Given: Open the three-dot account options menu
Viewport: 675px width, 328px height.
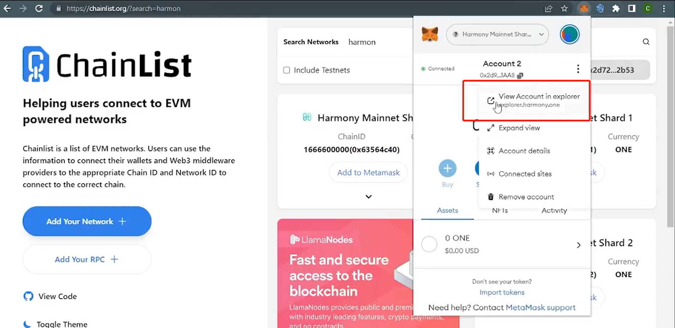Looking at the screenshot, I should tap(578, 69).
